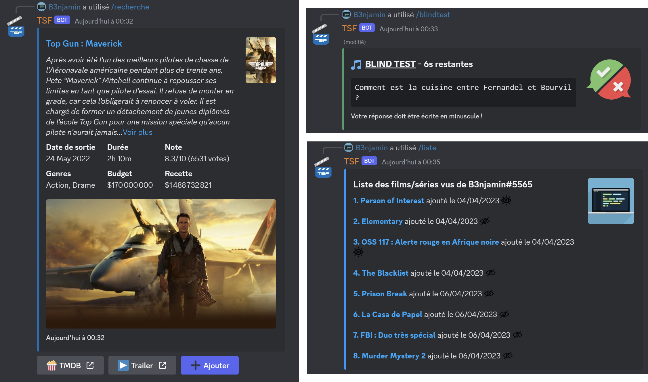Image resolution: width=648 pixels, height=382 pixels.
Task: Open the /liste slash command mention
Action: click(427, 148)
